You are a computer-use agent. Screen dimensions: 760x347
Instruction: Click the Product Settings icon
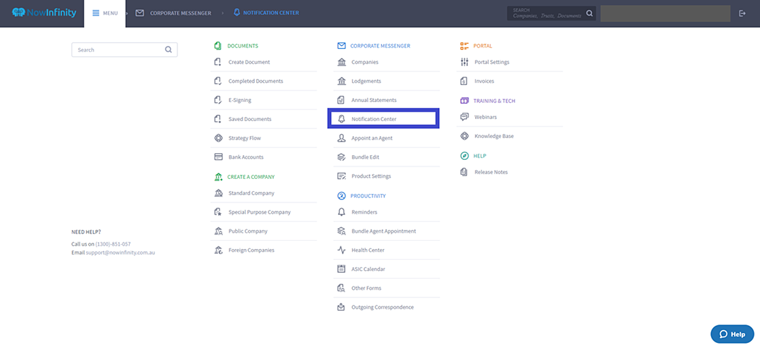point(341,176)
